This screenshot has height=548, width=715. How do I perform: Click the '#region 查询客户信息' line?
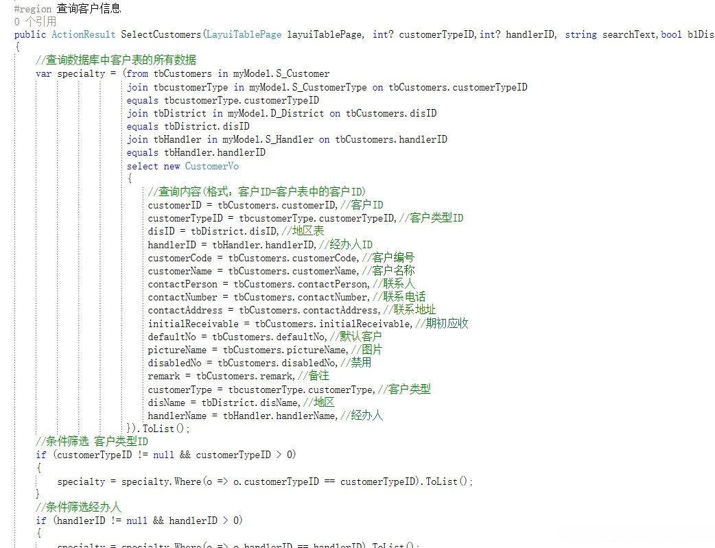(x=67, y=8)
